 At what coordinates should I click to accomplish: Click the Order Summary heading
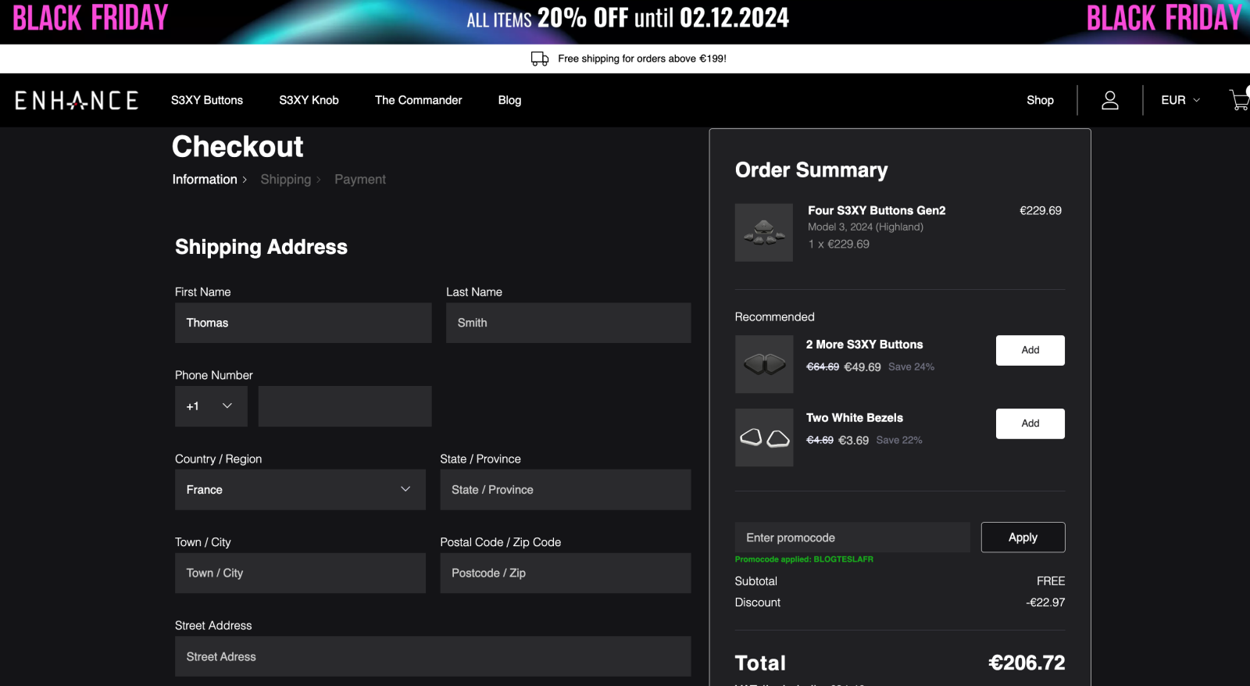tap(812, 170)
